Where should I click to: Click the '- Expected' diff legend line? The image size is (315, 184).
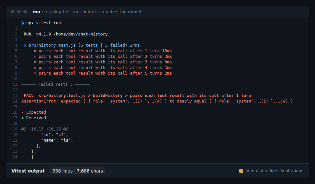click(34, 112)
